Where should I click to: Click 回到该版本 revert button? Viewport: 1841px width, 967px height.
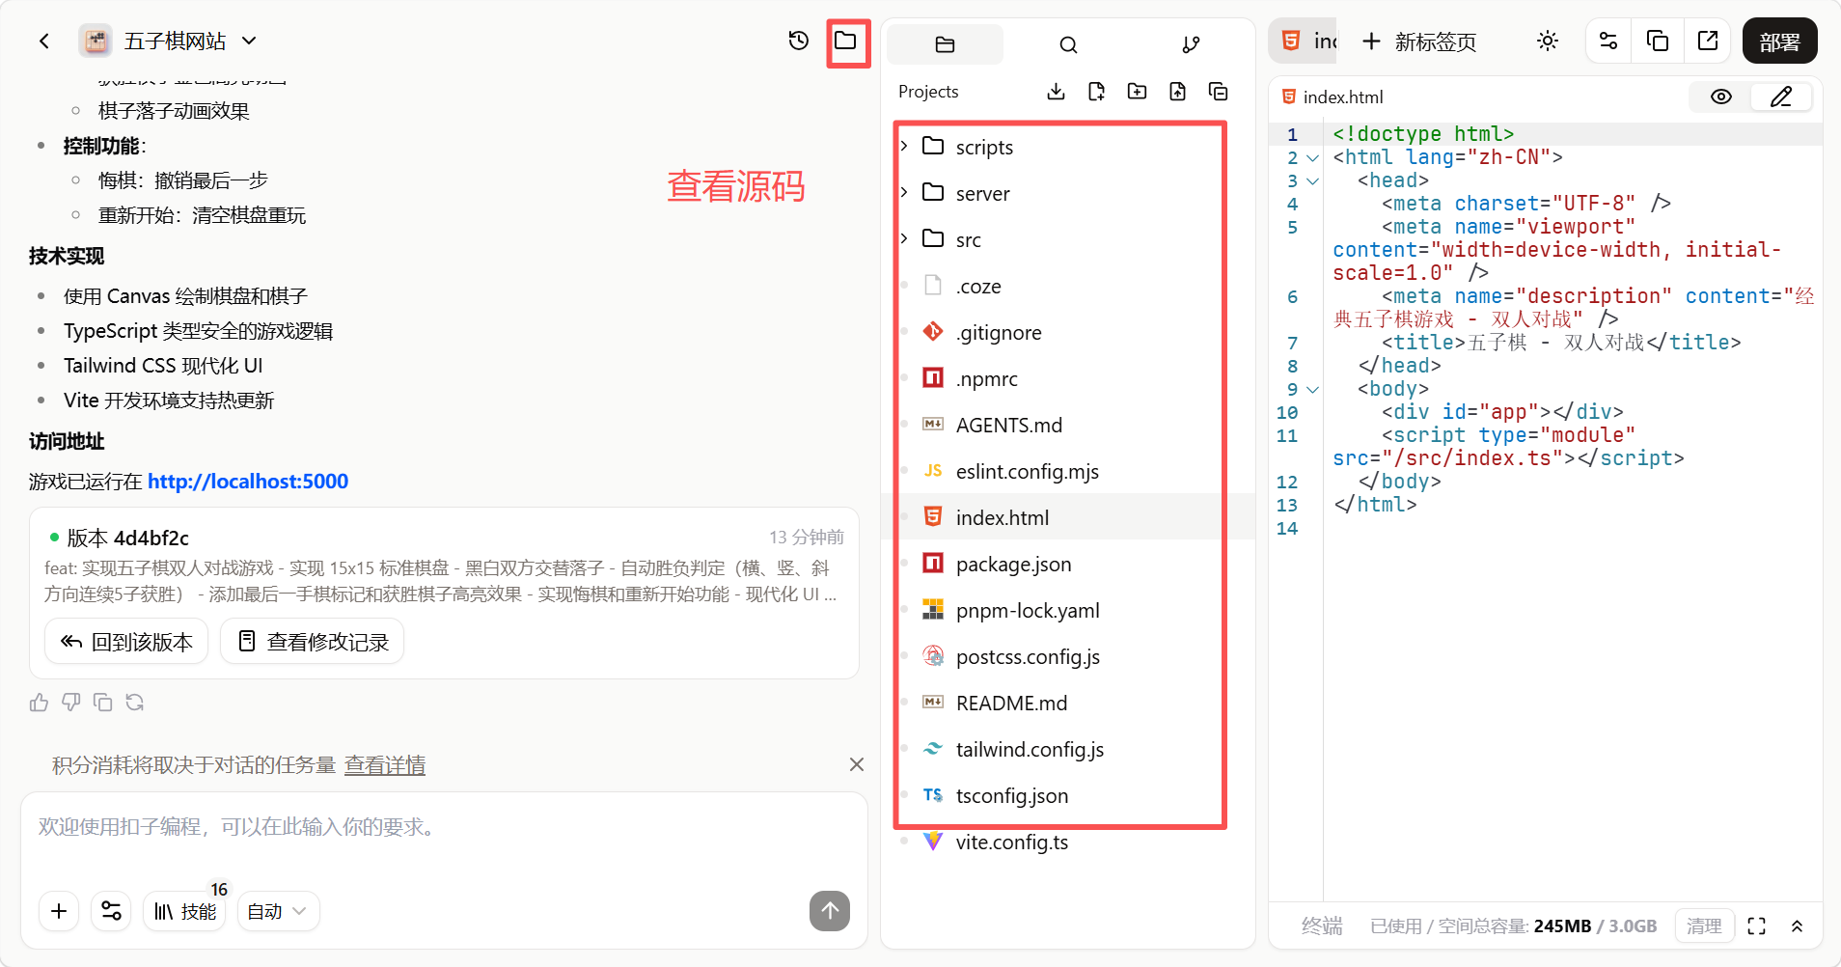click(x=126, y=642)
